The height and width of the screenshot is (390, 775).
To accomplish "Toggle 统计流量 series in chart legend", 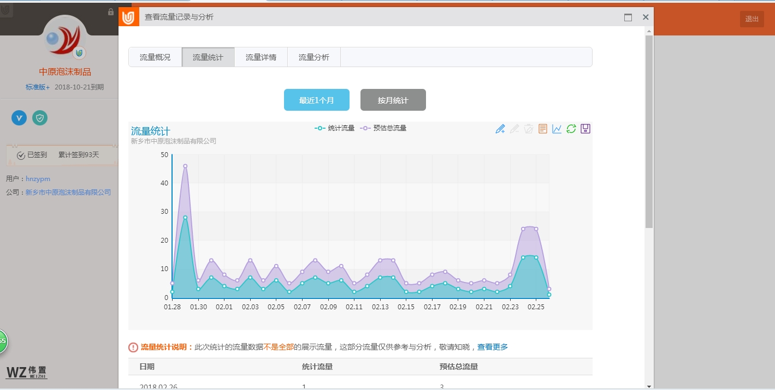I will (x=335, y=128).
